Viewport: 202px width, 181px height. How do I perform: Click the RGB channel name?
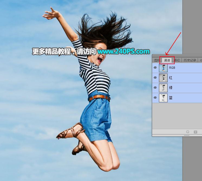point(172,68)
